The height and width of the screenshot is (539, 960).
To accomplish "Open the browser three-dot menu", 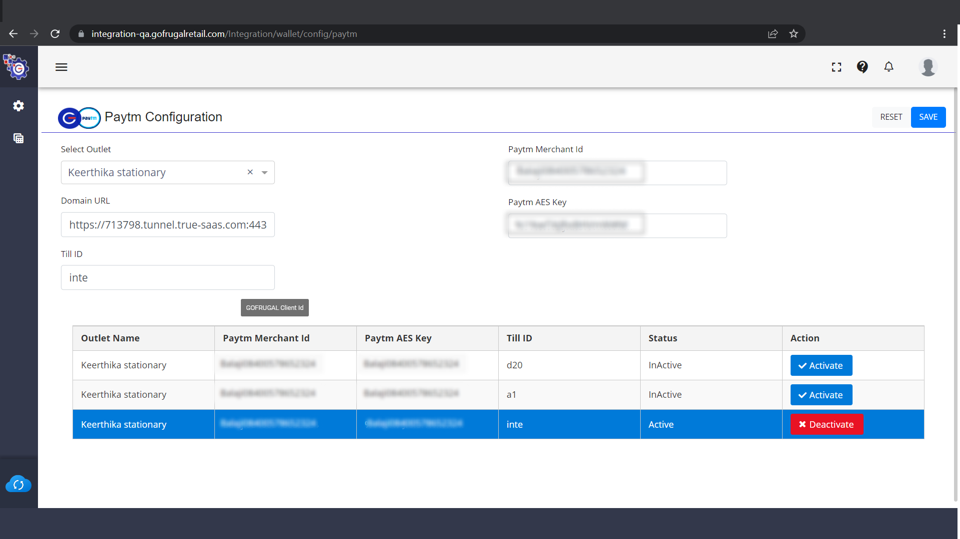I will pos(944,34).
